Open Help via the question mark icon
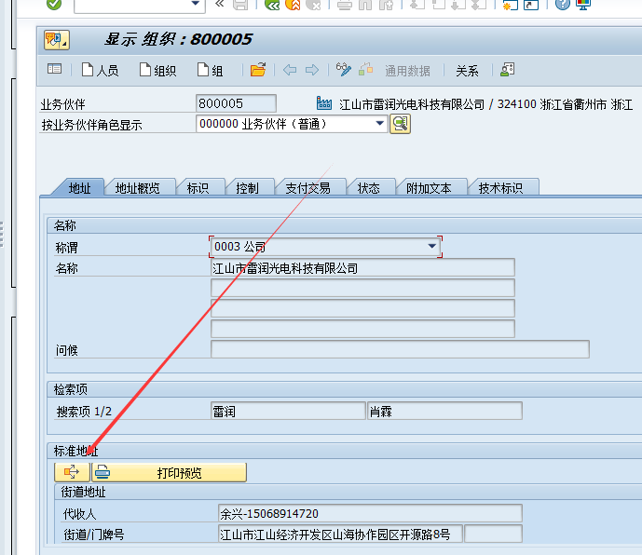642x555 pixels. tap(563, 5)
